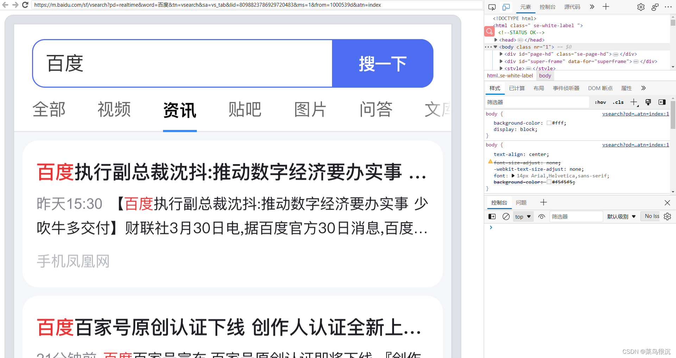Click the 搜一下 search button
The image size is (676, 358).
pyautogui.click(x=383, y=63)
